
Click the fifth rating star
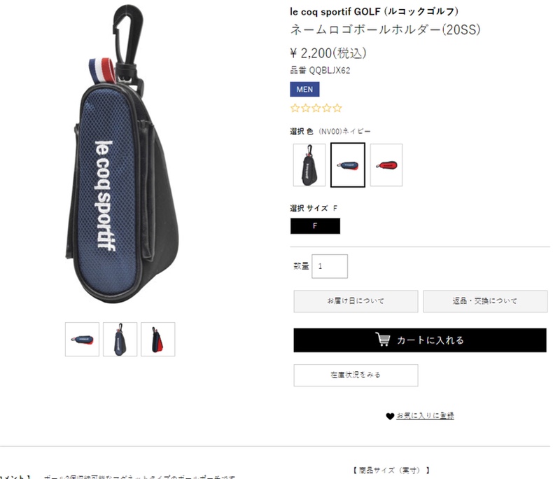[x=337, y=108]
